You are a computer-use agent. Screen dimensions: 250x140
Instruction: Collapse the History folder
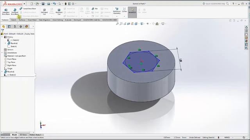(x=2, y=37)
